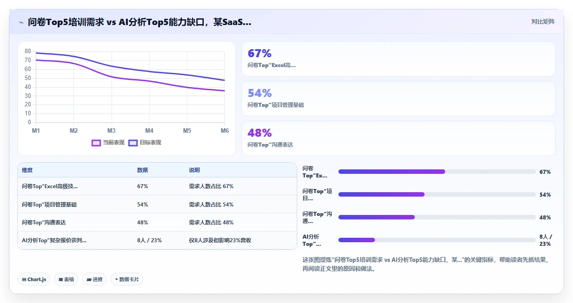Image resolution: width=573 pixels, height=303 pixels.
Task: Toggle the 当前表现 legend swatch
Action: (x=96, y=143)
